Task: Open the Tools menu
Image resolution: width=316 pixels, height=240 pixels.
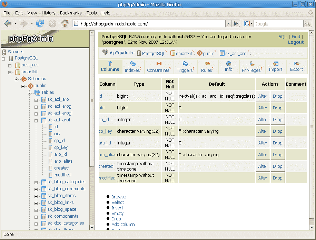Action: (92, 13)
